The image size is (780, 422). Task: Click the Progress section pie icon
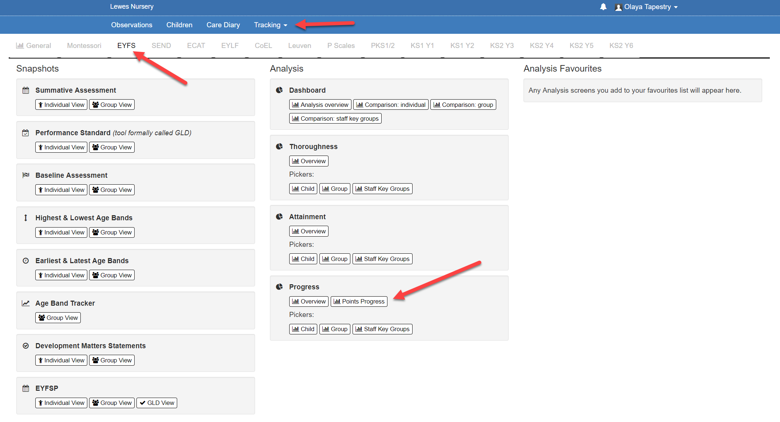[279, 287]
